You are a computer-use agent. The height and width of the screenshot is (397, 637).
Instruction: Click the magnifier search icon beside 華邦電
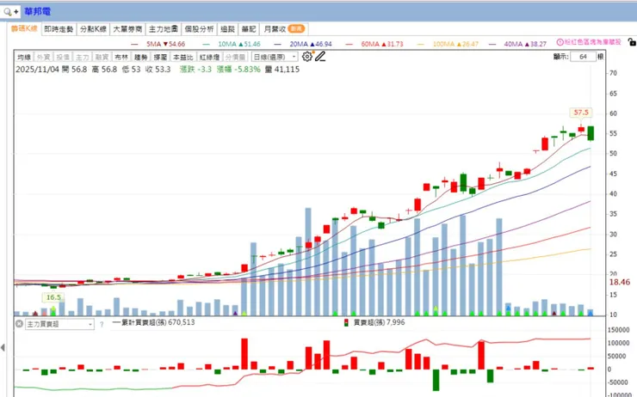(7, 12)
